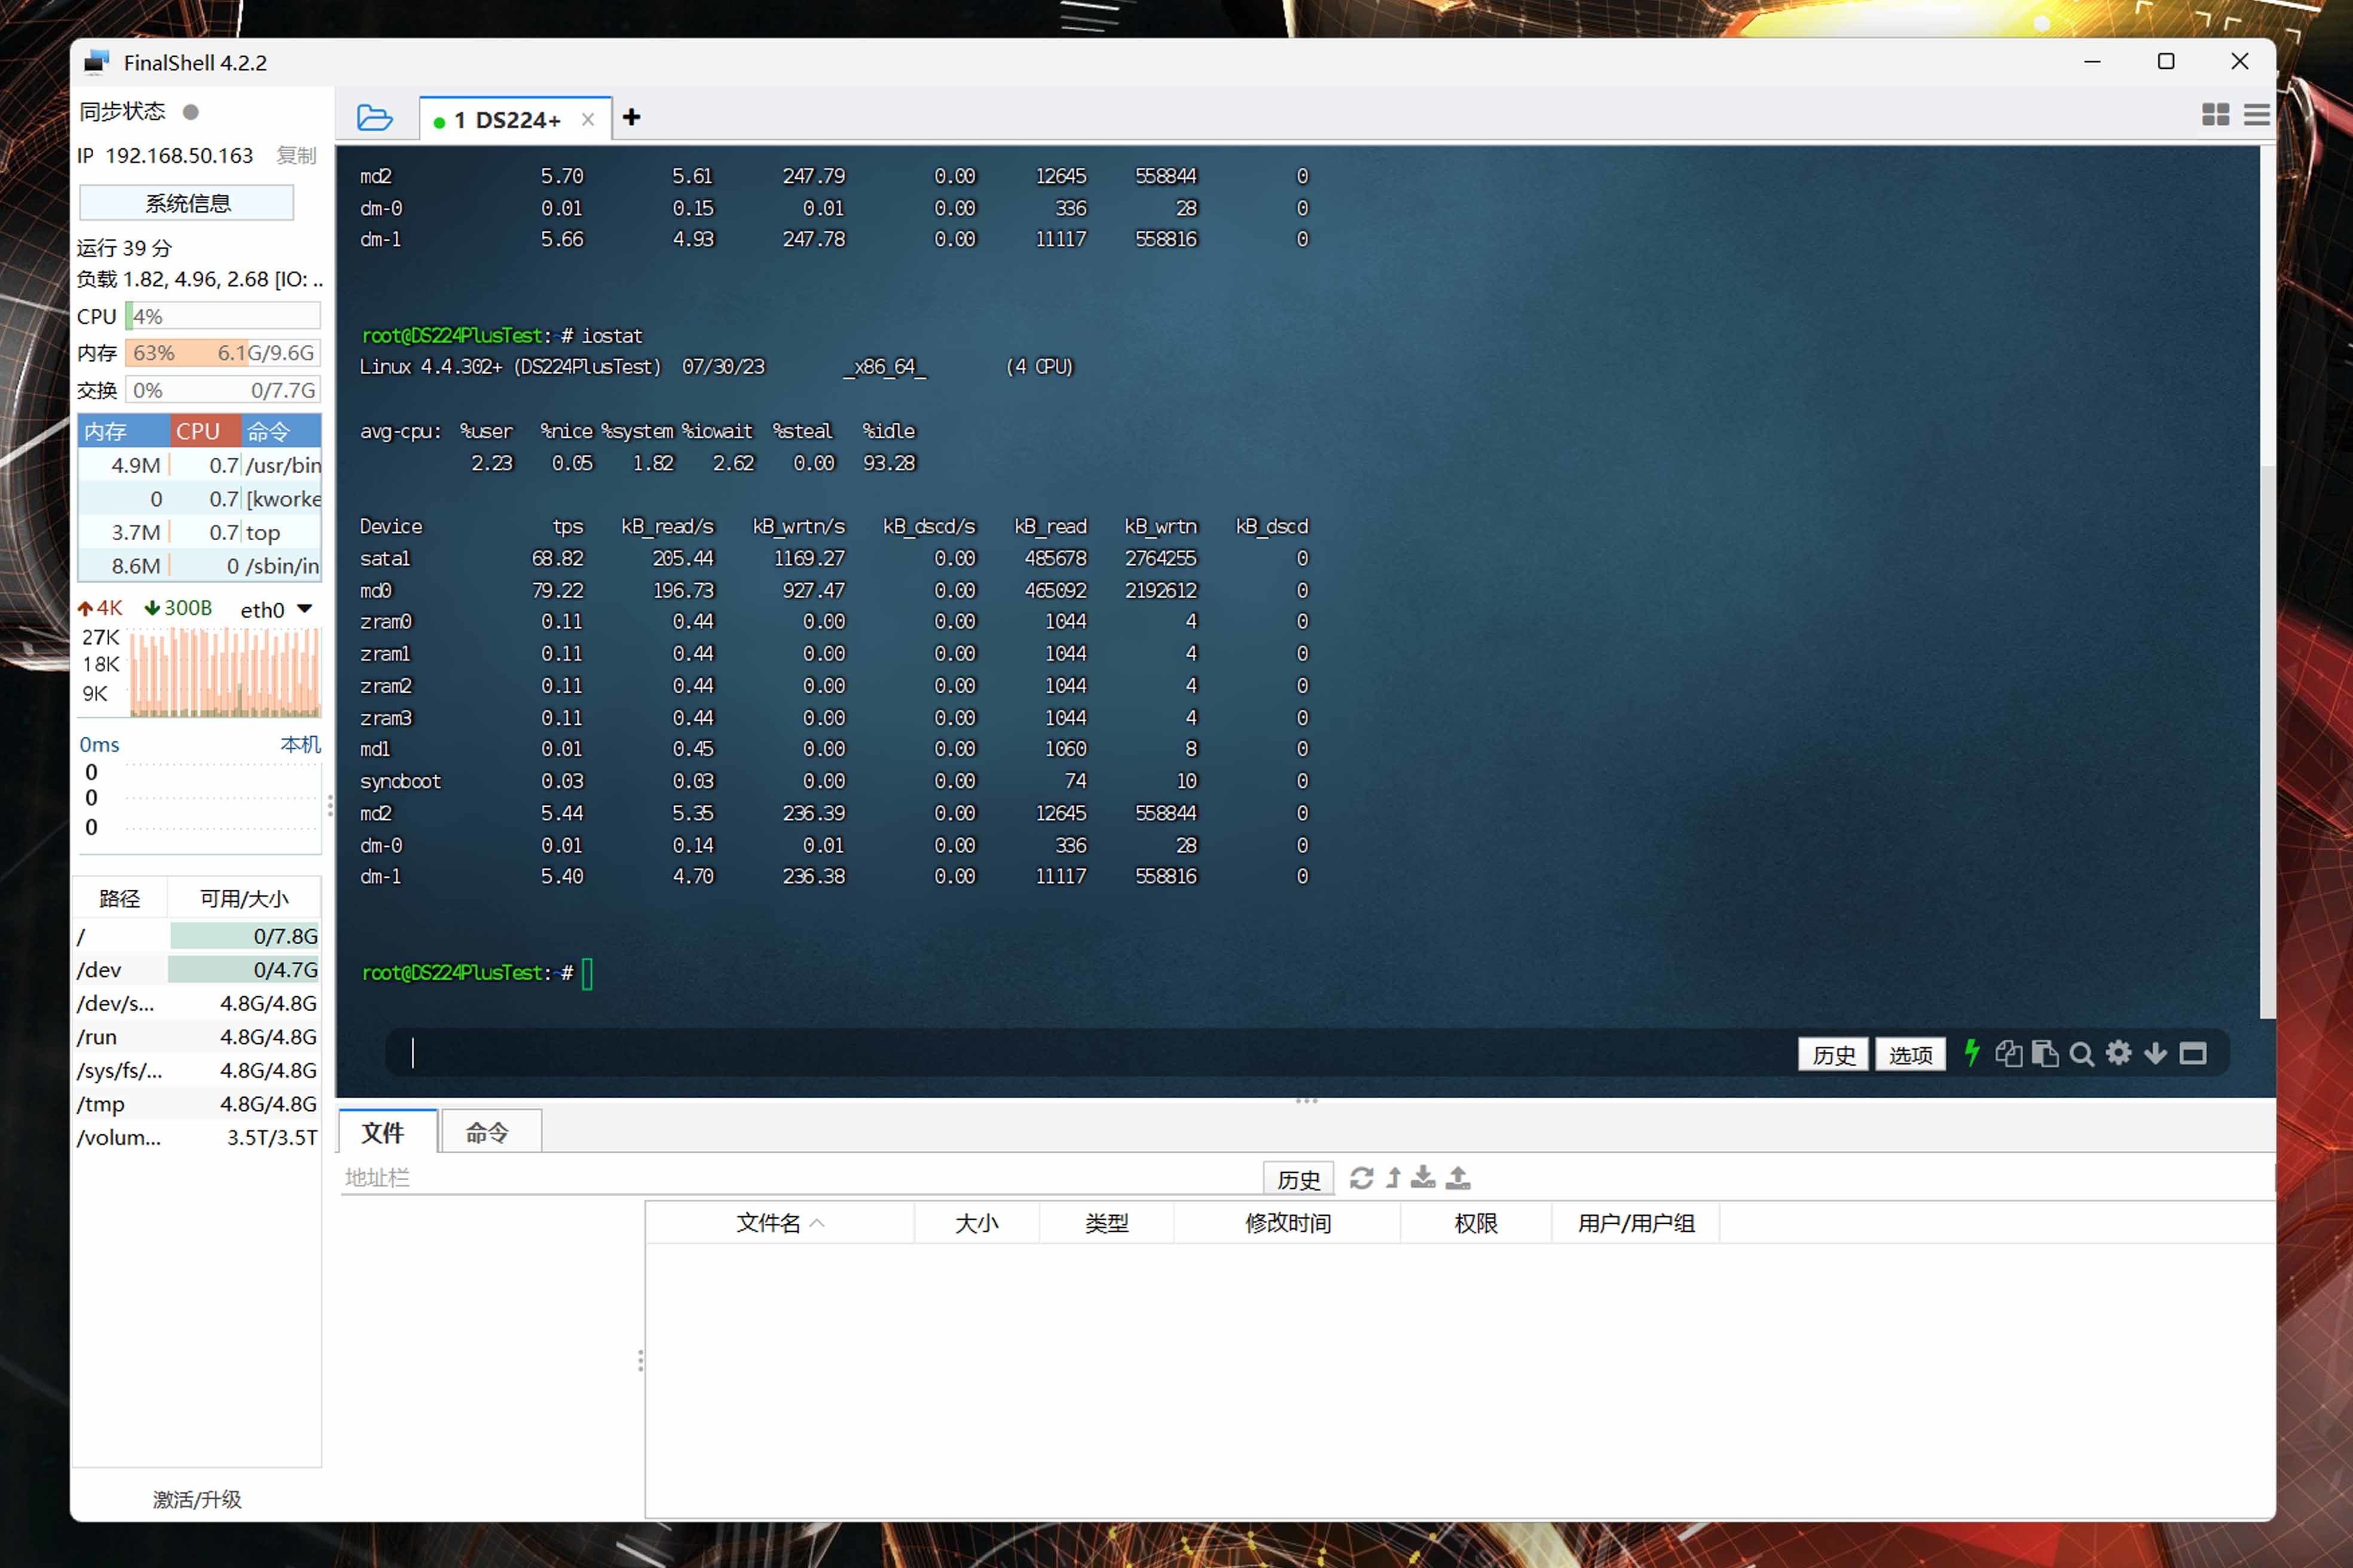
Task: Click the download icon in file toolbar
Action: tap(1423, 1178)
